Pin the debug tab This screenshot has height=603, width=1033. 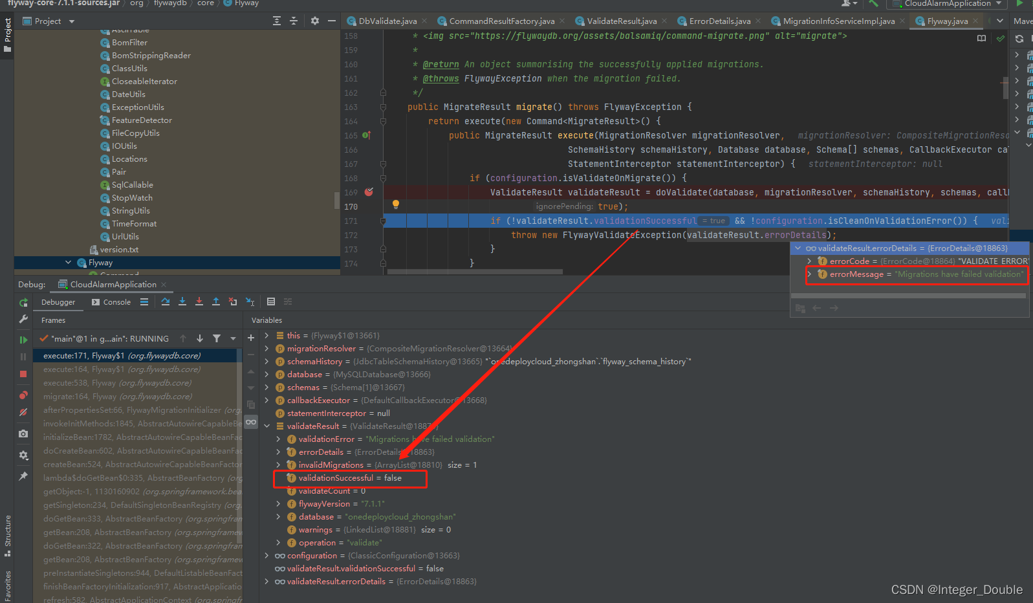[x=23, y=476]
